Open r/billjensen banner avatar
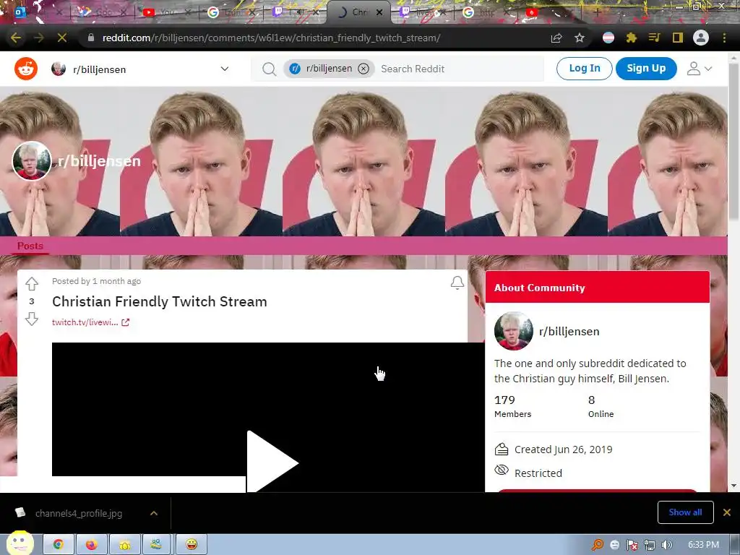Image resolution: width=740 pixels, height=555 pixels. tap(32, 161)
